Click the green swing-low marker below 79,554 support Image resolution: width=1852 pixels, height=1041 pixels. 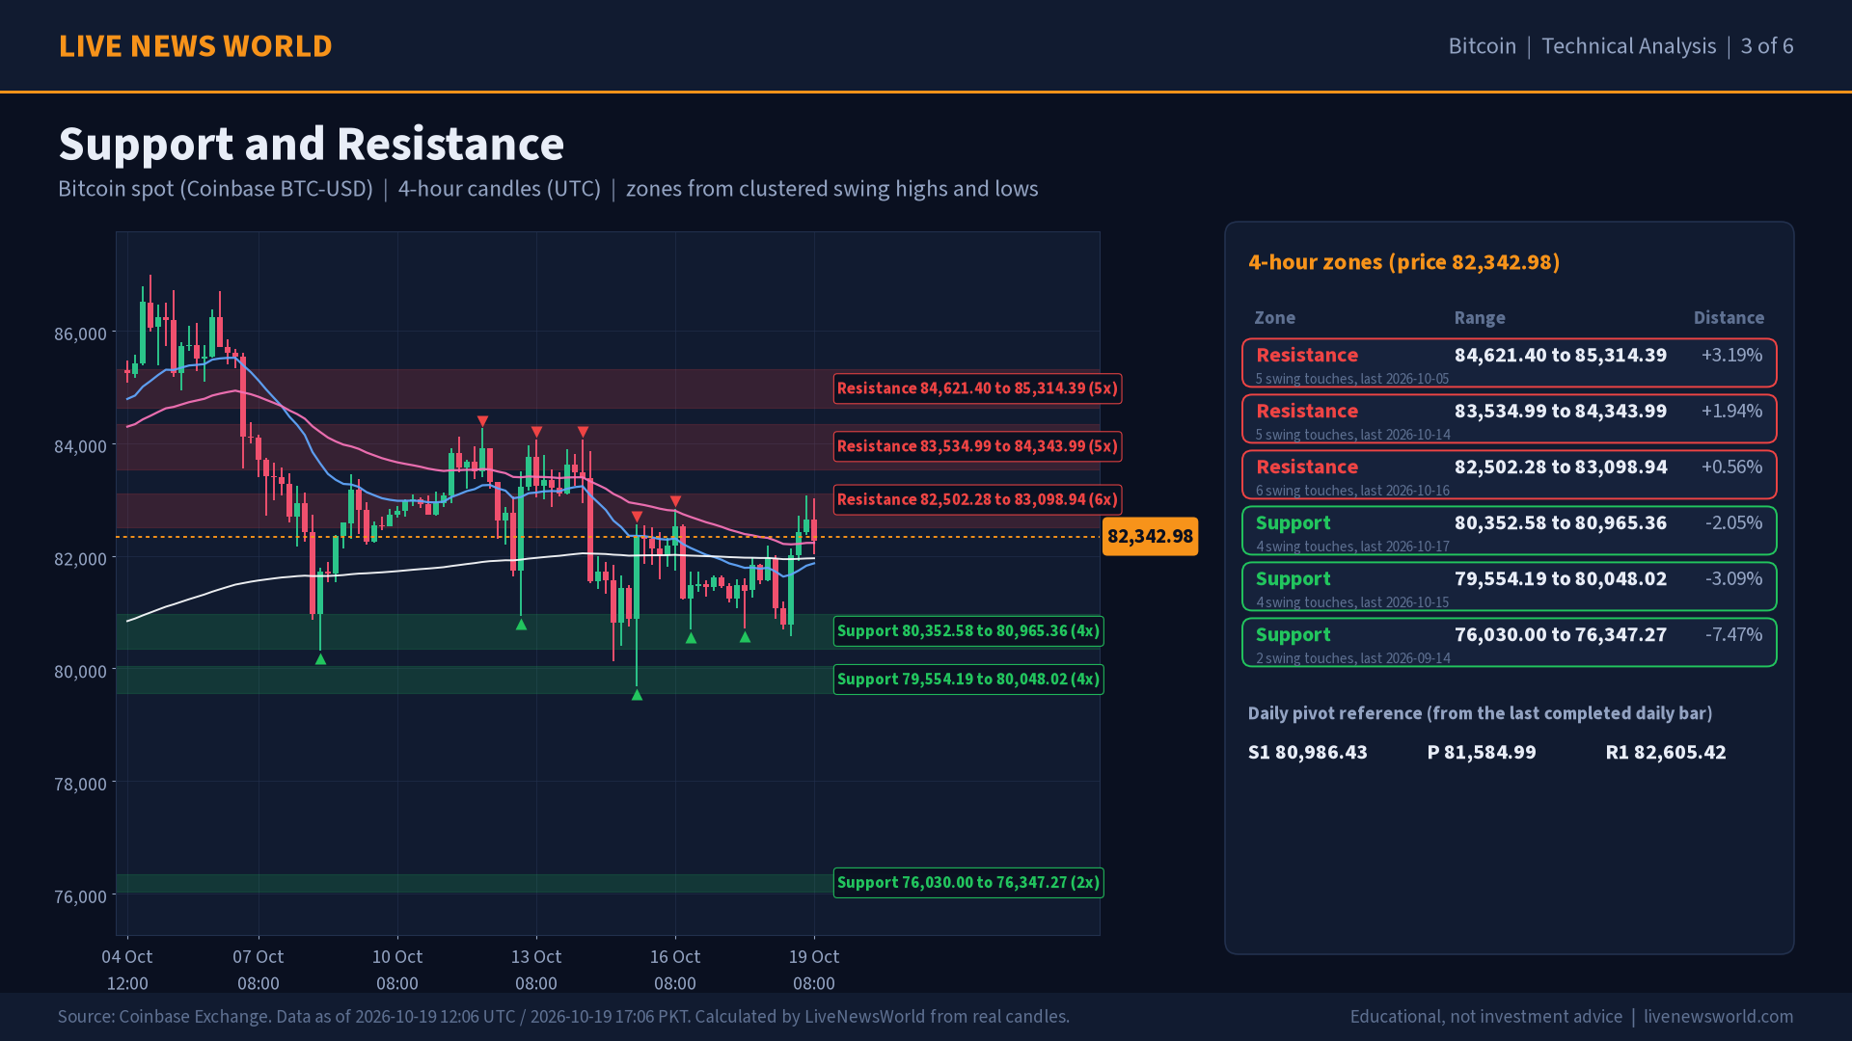(637, 695)
